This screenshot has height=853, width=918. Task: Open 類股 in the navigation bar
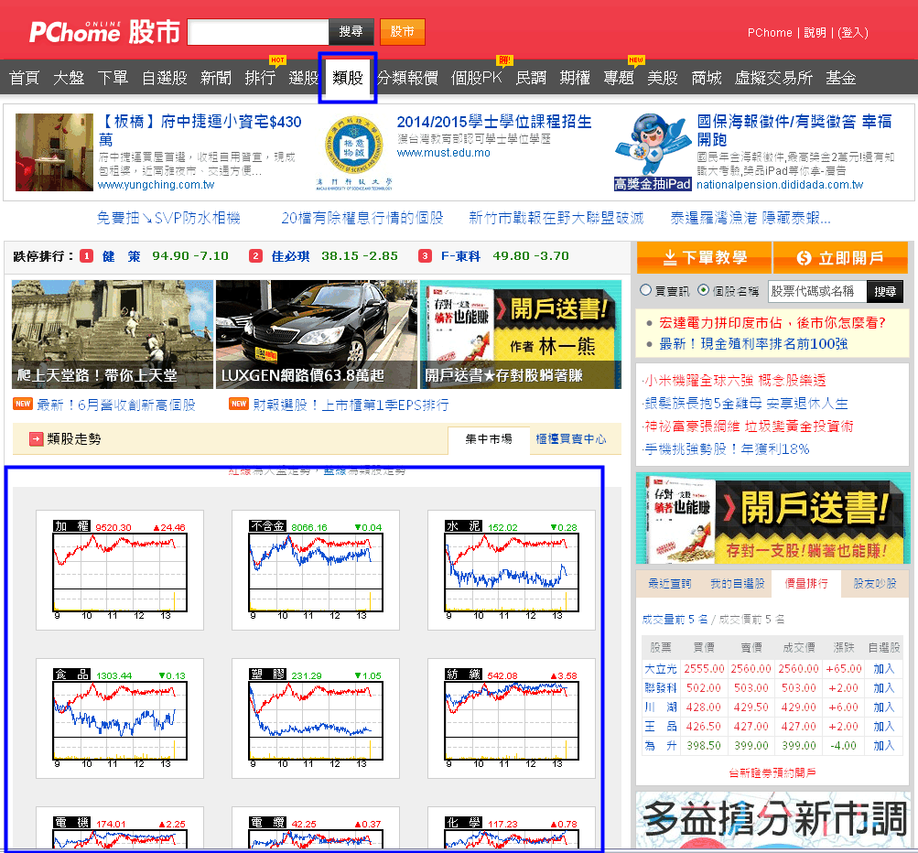tap(348, 77)
